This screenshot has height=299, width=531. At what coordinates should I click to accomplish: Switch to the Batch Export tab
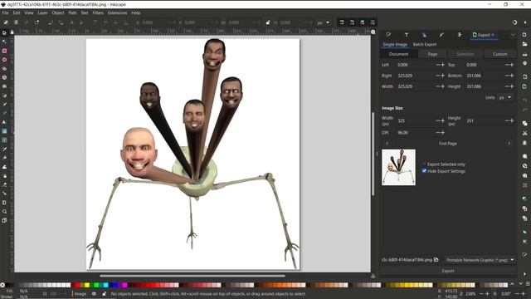point(425,44)
